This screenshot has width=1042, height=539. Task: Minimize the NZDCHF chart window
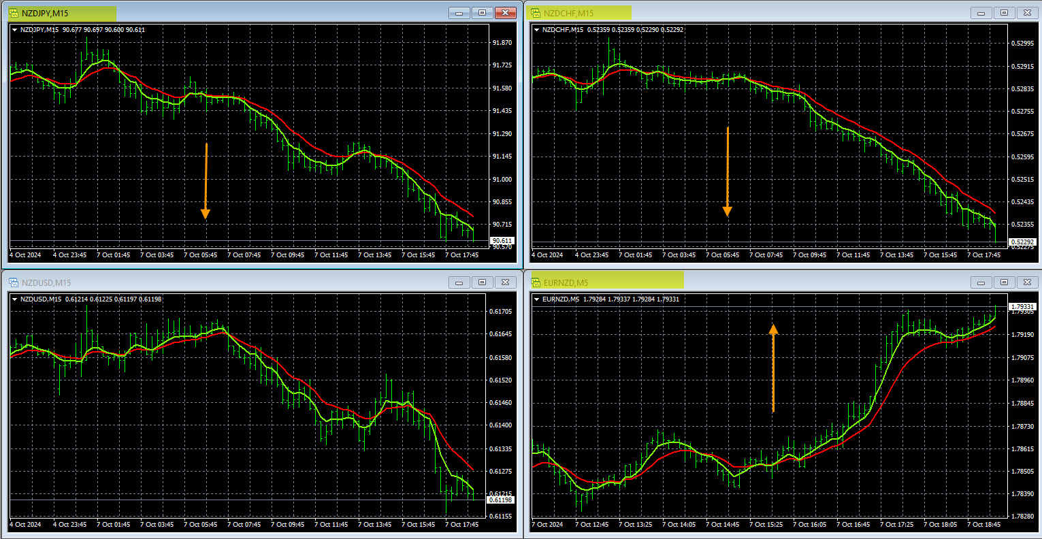click(x=981, y=13)
